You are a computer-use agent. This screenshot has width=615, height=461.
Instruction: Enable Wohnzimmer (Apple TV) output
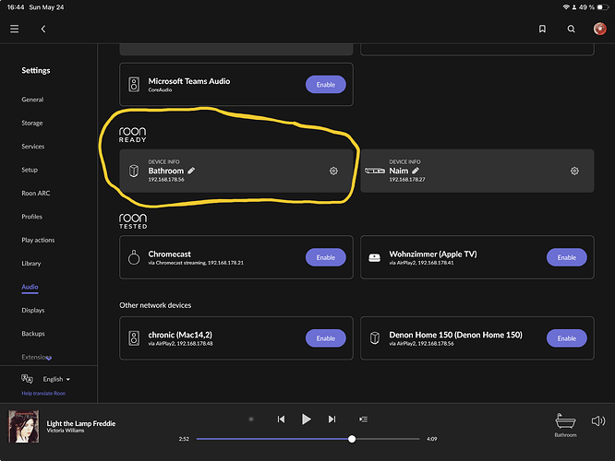click(x=566, y=257)
